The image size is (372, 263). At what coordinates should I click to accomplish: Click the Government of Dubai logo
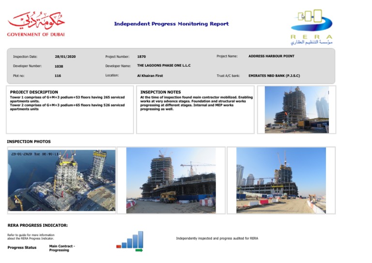36,24
